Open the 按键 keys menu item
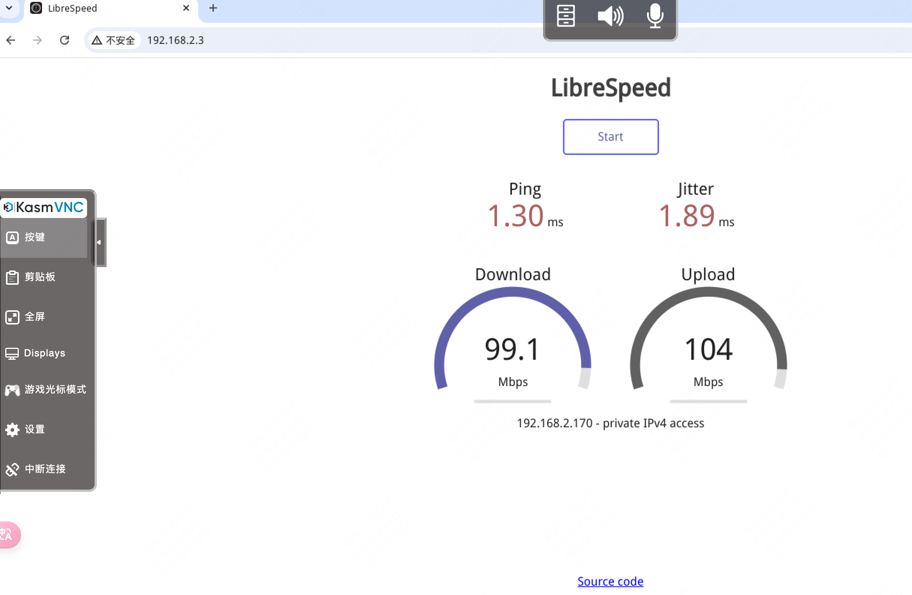The height and width of the screenshot is (595, 912). coord(44,237)
